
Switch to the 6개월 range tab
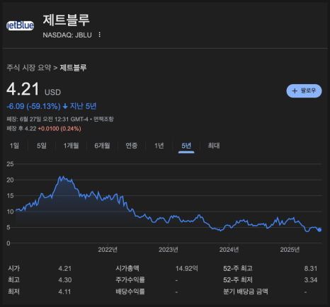point(102,146)
